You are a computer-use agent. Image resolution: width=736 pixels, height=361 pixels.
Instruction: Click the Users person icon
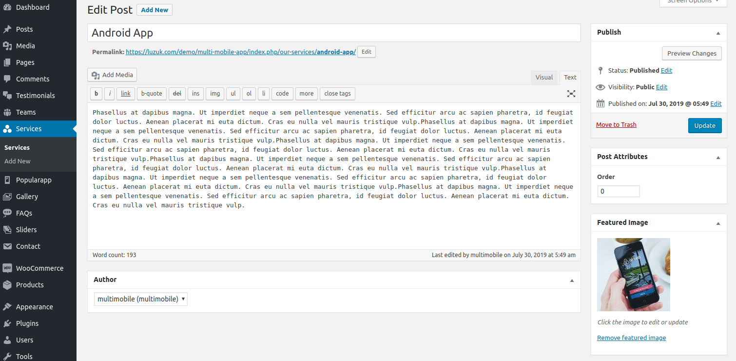(x=7, y=340)
